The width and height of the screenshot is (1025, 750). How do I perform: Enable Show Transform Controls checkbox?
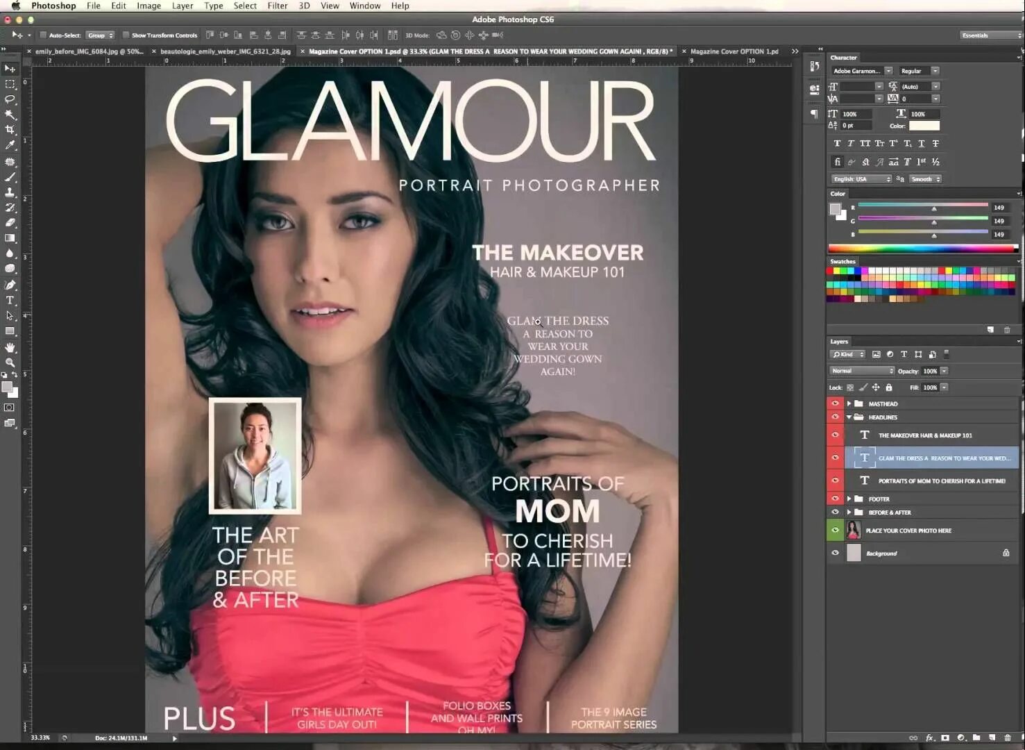click(x=126, y=35)
